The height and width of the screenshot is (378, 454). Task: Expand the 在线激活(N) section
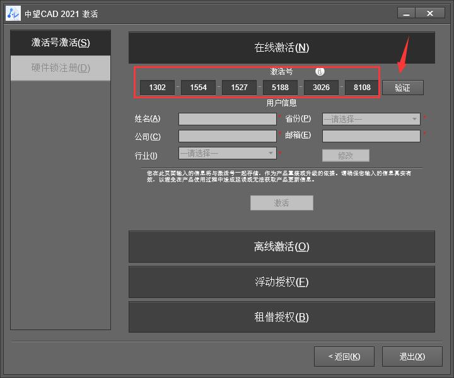[x=282, y=47]
